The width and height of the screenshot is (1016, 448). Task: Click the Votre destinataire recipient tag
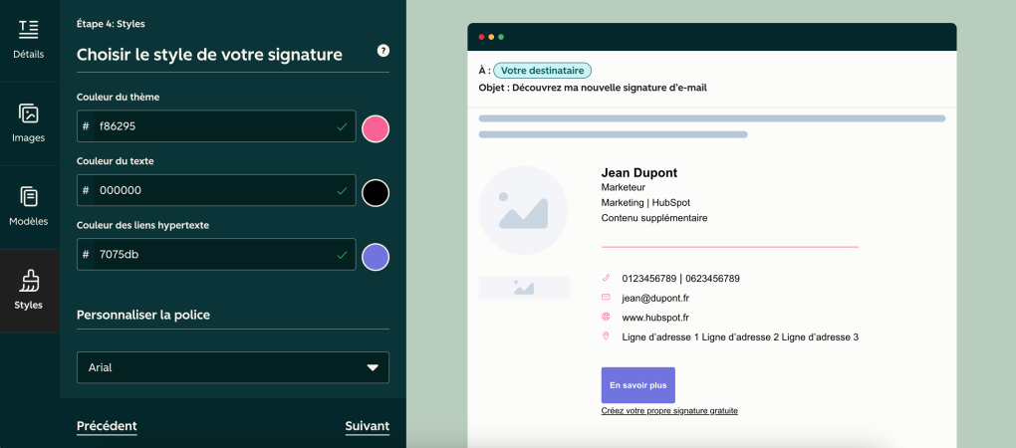click(x=542, y=71)
